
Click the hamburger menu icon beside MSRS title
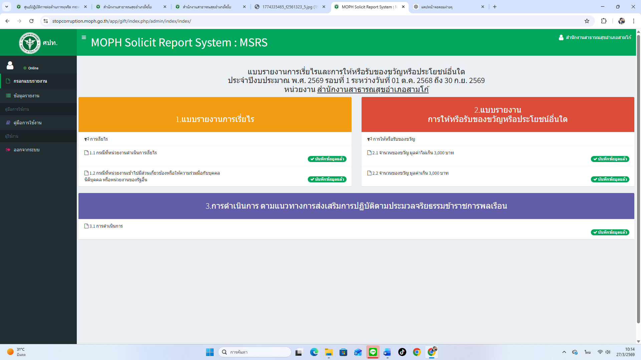[84, 37]
